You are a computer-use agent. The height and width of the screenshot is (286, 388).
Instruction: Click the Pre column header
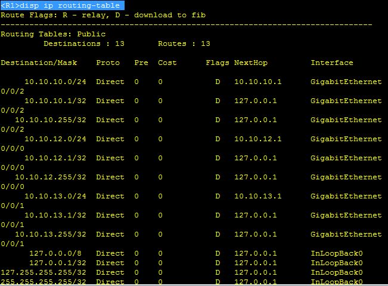pyautogui.click(x=141, y=63)
